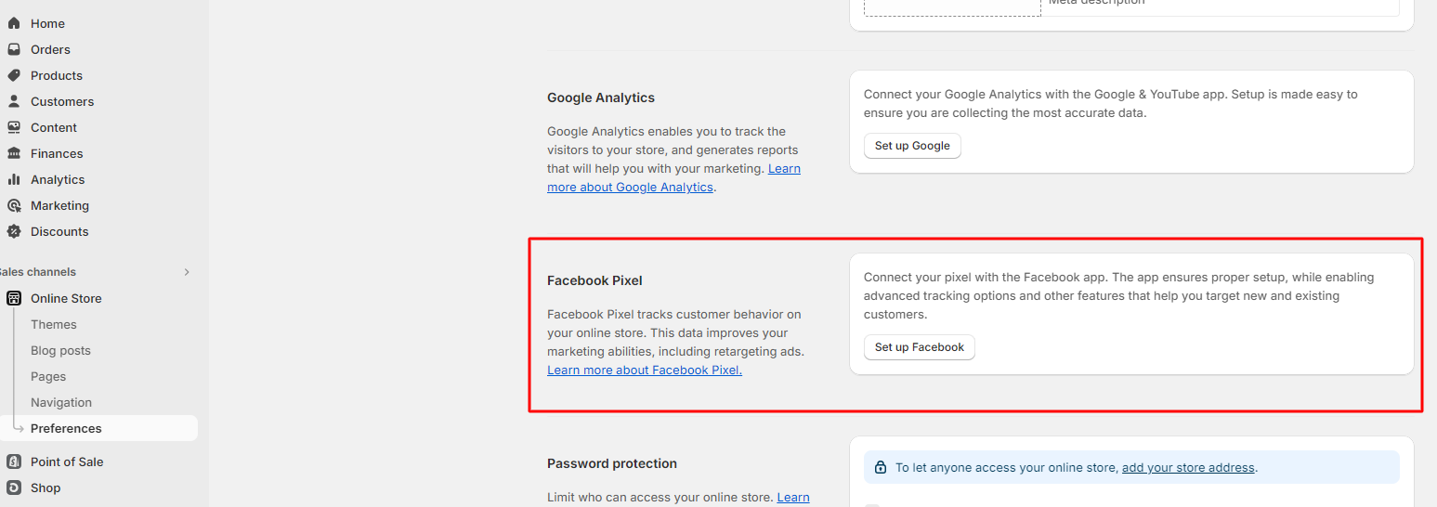Go to Blog posts section
The height and width of the screenshot is (507, 1437).
(60, 350)
